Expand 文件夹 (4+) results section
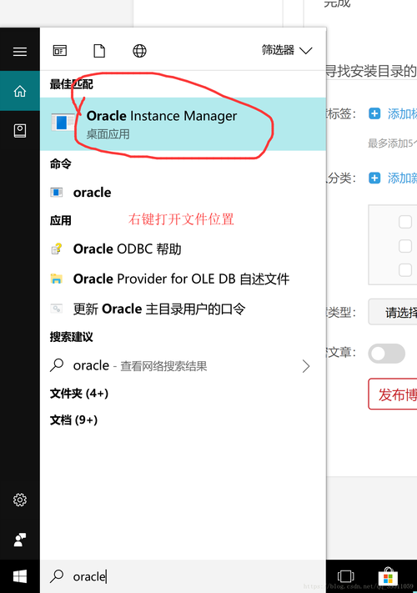This screenshot has height=593, width=417. pos(79,394)
